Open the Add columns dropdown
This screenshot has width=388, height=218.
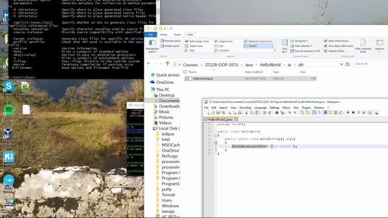coord(301,46)
